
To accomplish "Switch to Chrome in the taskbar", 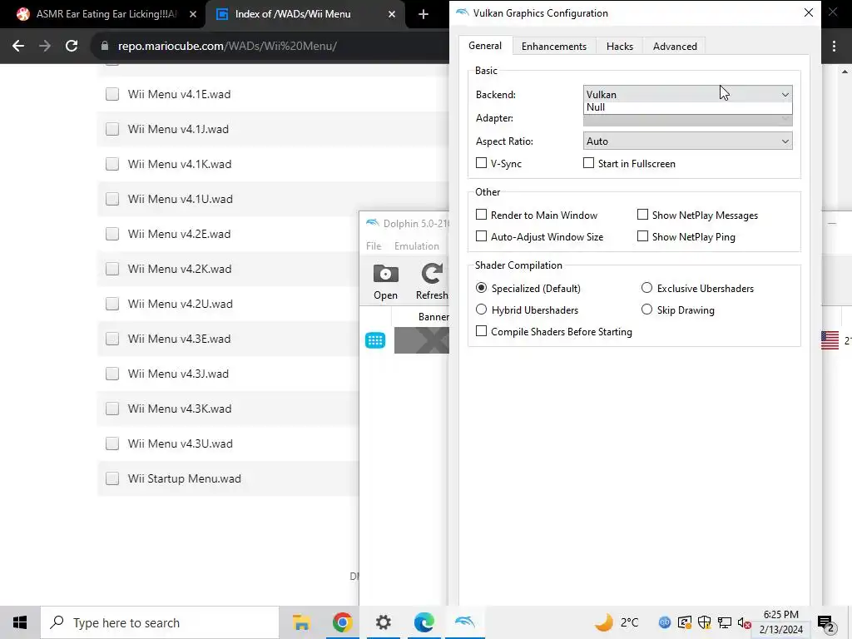I will [342, 622].
